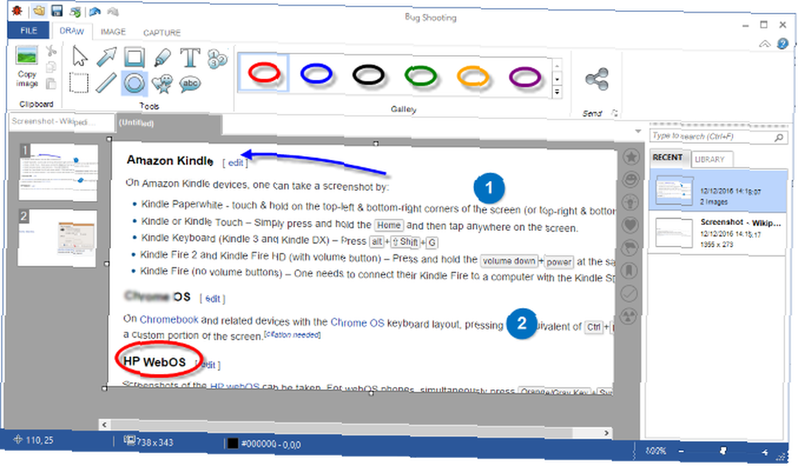The height and width of the screenshot is (466, 798).
Task: Click the horizontal scrollbar right arrow
Action: (606, 433)
